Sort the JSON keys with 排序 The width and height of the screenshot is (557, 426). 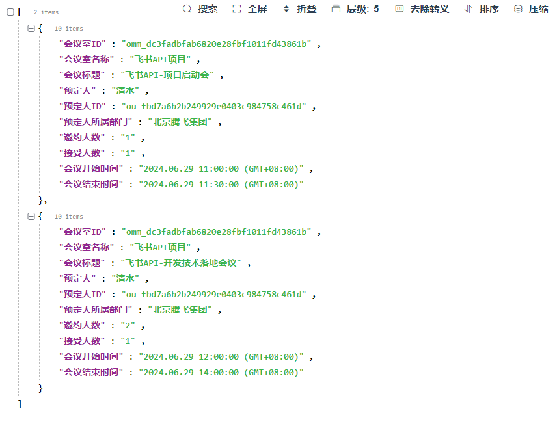pyautogui.click(x=469, y=9)
